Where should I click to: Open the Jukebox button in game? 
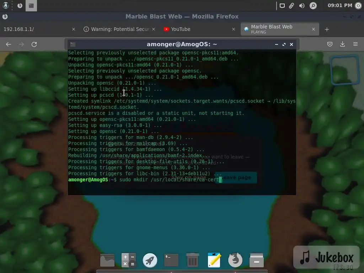coord(326,257)
